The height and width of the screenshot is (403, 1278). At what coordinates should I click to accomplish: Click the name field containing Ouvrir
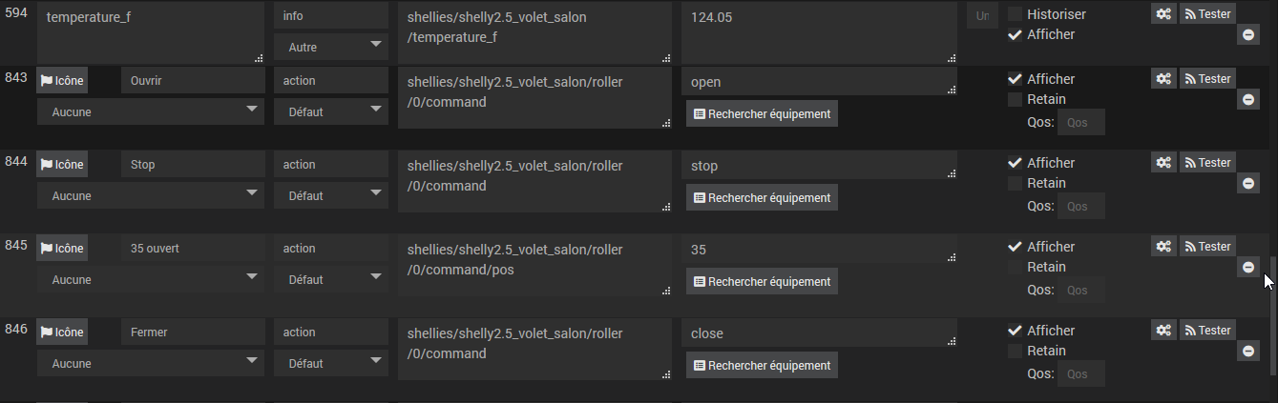tap(193, 81)
